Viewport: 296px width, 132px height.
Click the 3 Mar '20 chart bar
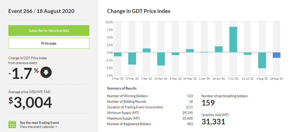pyautogui.click(x=118, y=54)
